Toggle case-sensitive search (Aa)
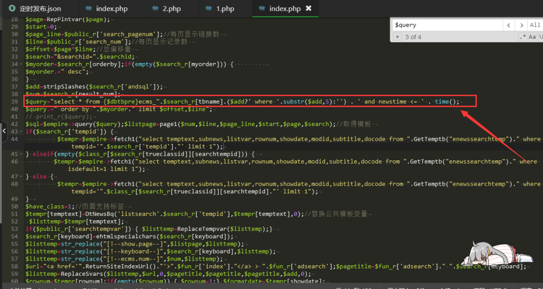 (532, 37)
